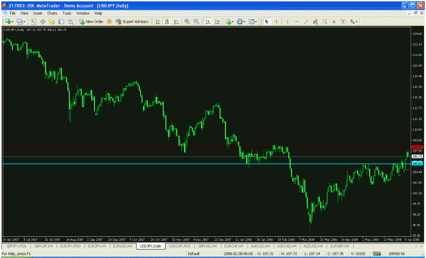Select the Equidistant Channel tool

click(315, 22)
